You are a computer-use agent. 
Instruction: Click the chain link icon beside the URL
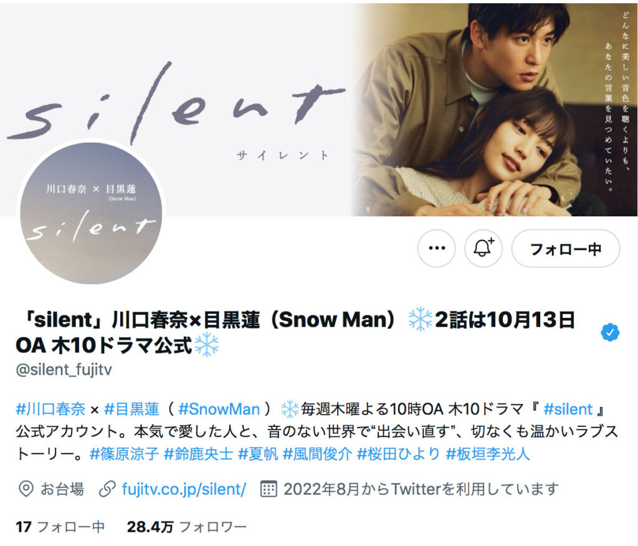click(107, 489)
